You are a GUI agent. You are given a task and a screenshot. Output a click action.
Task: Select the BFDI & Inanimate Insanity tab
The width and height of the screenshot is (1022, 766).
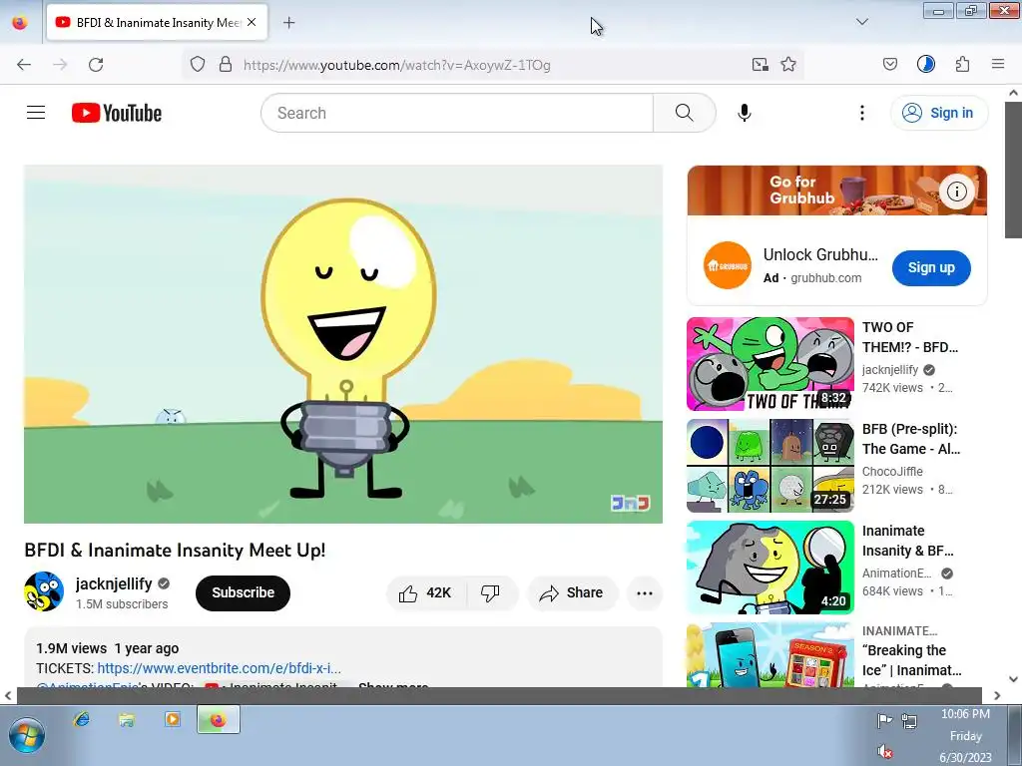[x=157, y=23]
